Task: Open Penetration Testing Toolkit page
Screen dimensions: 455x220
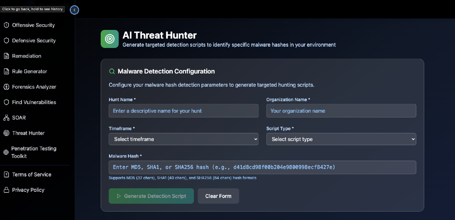Action: [x=35, y=152]
